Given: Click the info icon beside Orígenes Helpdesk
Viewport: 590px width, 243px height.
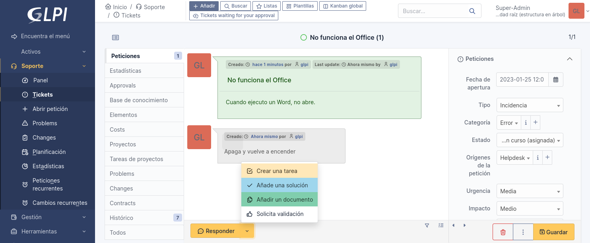Looking at the screenshot, I should click(538, 157).
